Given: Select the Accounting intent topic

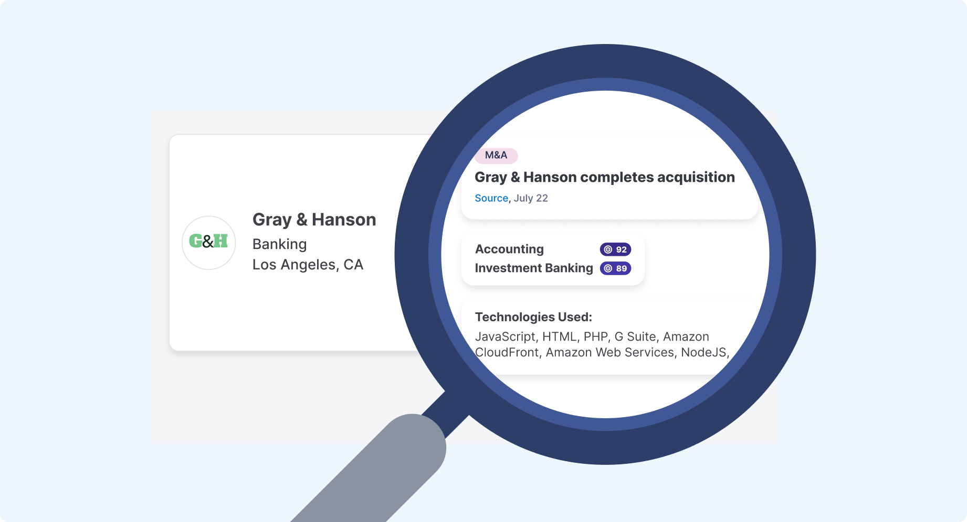Looking at the screenshot, I should click(509, 249).
